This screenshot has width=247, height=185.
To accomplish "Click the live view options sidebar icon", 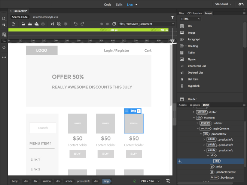I will 4,35.
